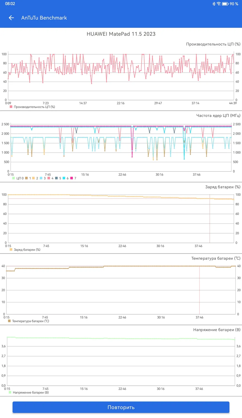The height and width of the screenshot is (418, 242).
Task: Tap the 22:16 time label on CPU chart
Action: tap(120, 103)
